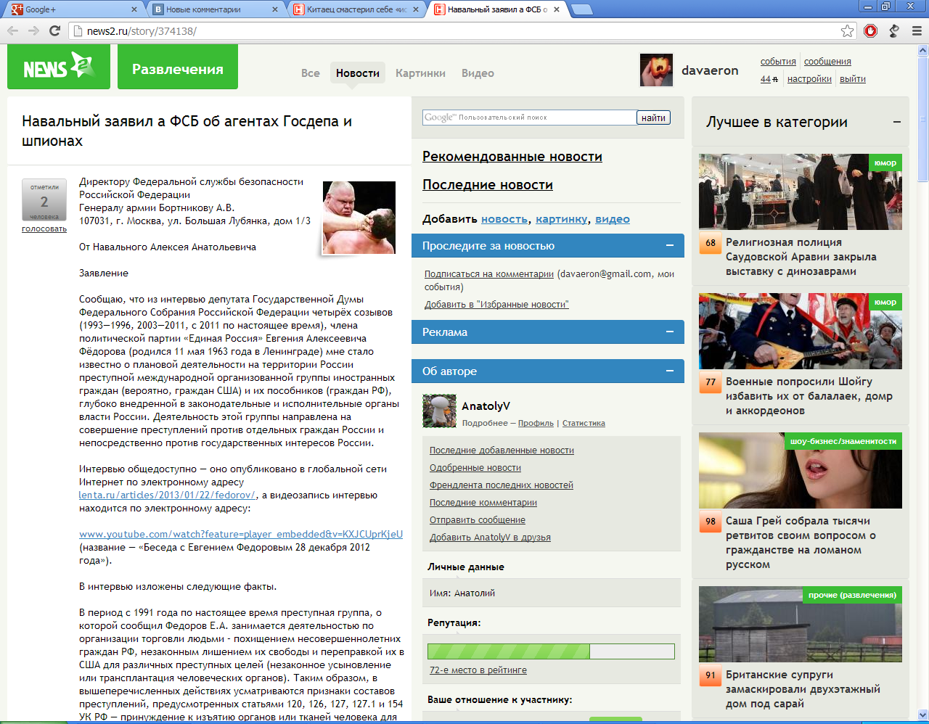Collapse the Проследите за новостью section
The height and width of the screenshot is (724, 929).
(x=670, y=246)
